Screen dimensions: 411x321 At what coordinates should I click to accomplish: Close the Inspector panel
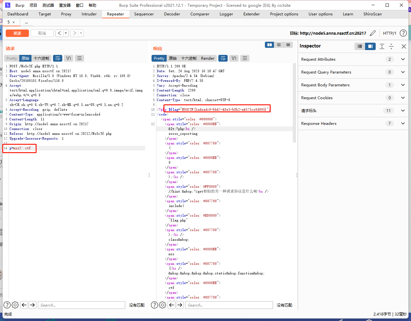[404, 46]
